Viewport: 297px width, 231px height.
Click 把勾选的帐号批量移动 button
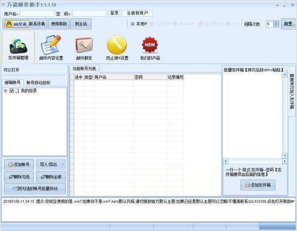click(35, 188)
